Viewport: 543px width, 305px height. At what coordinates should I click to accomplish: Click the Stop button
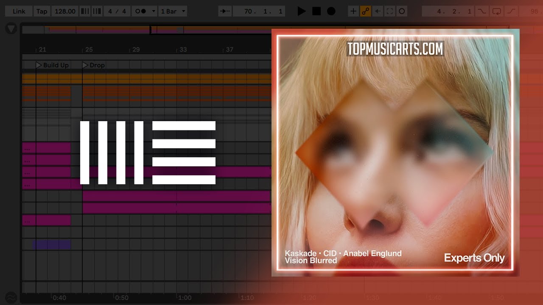click(316, 11)
